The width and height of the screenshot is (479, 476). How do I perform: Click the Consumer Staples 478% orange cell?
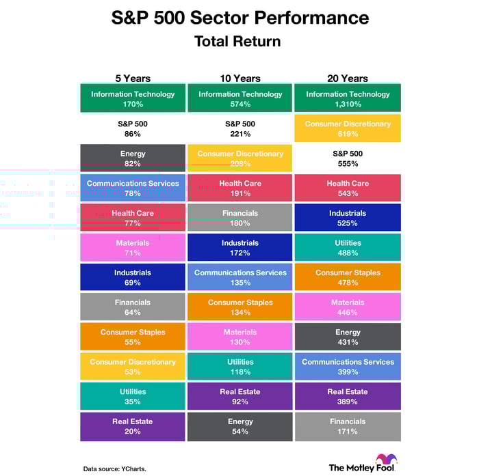[x=348, y=277]
